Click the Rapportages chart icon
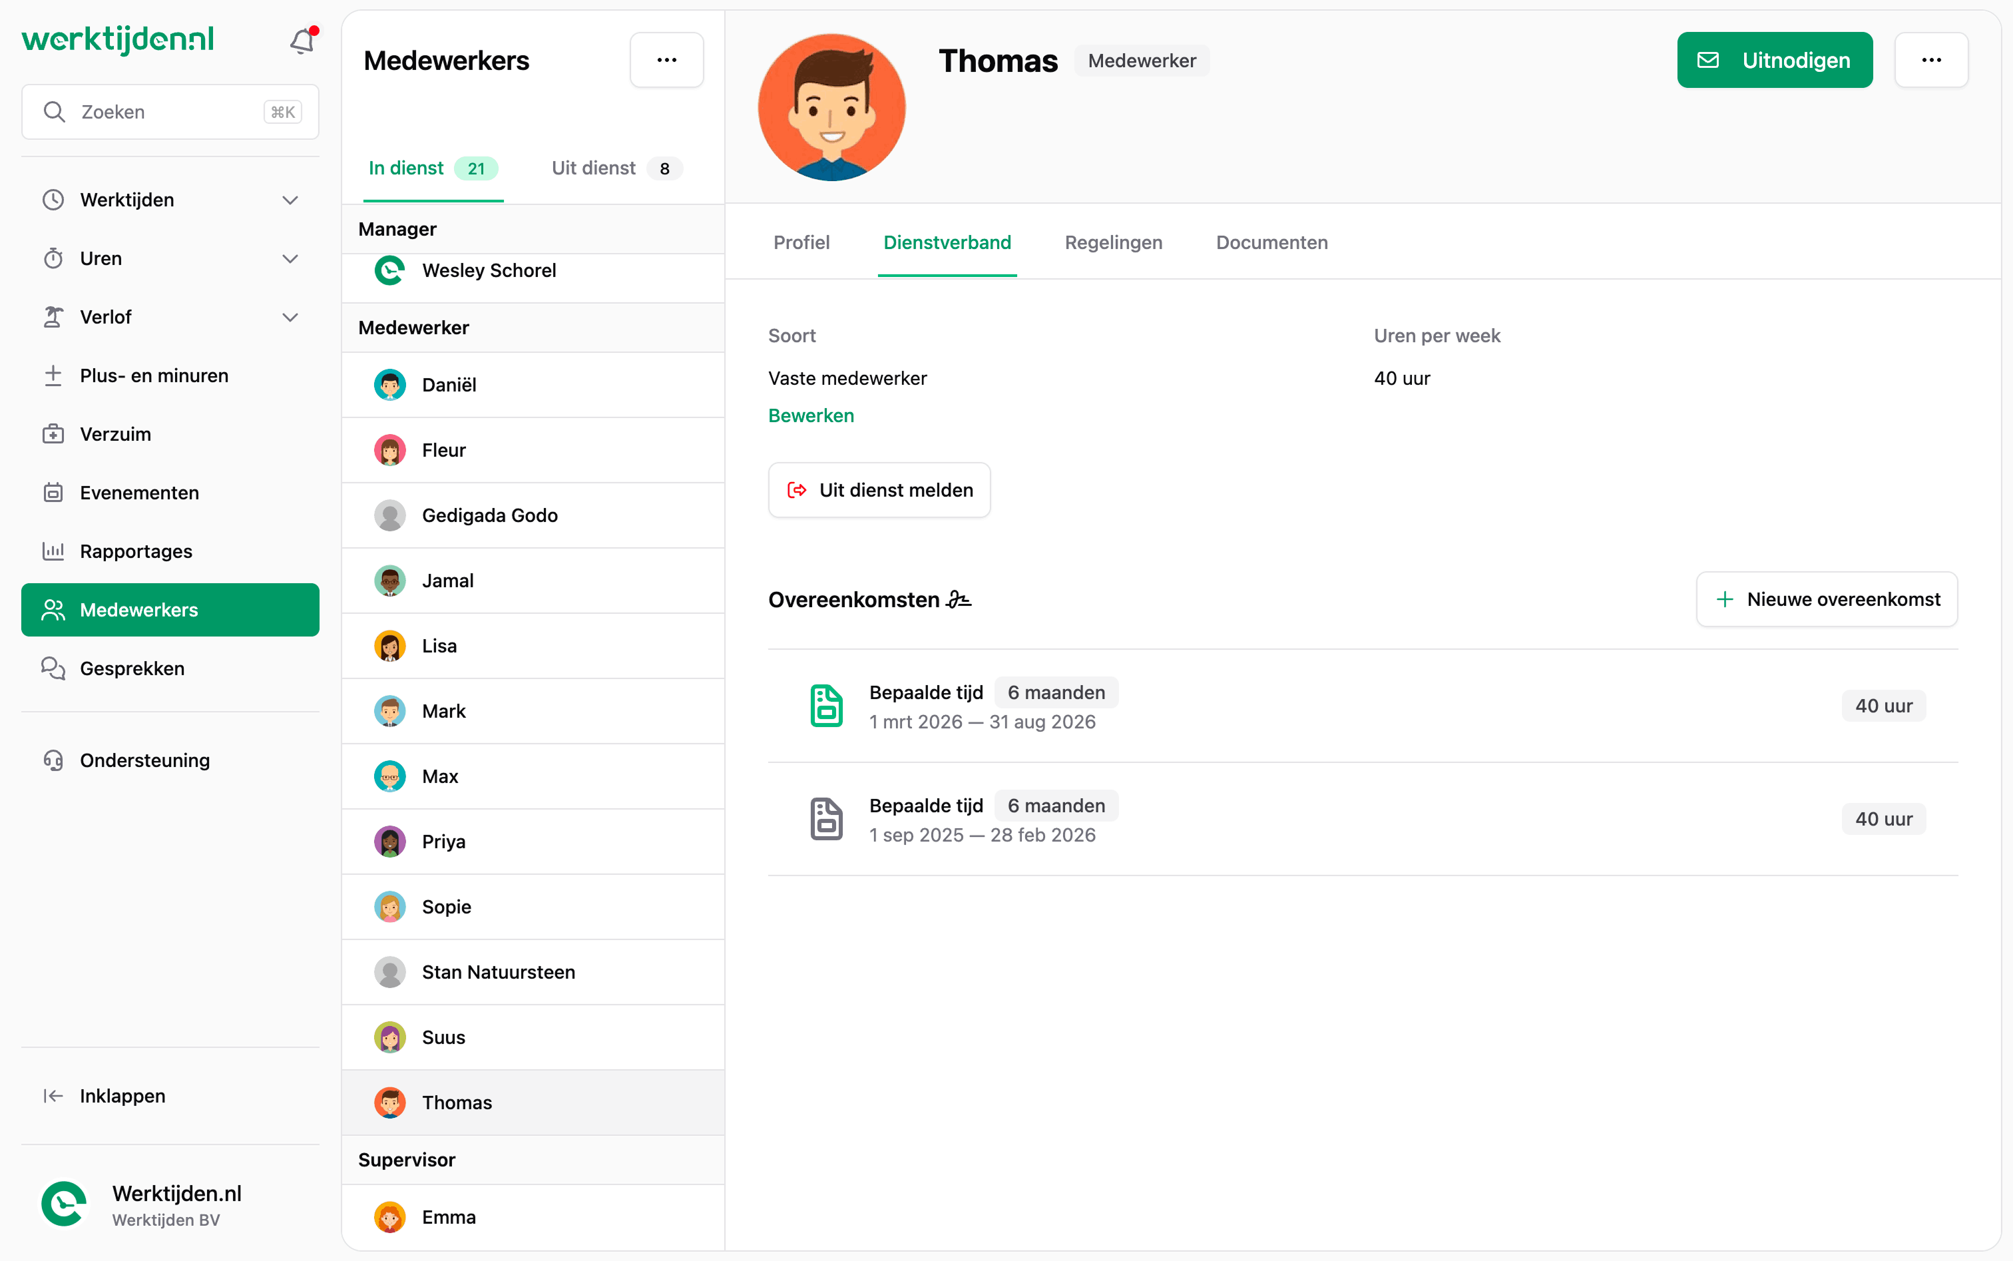This screenshot has width=2013, height=1261. [53, 551]
